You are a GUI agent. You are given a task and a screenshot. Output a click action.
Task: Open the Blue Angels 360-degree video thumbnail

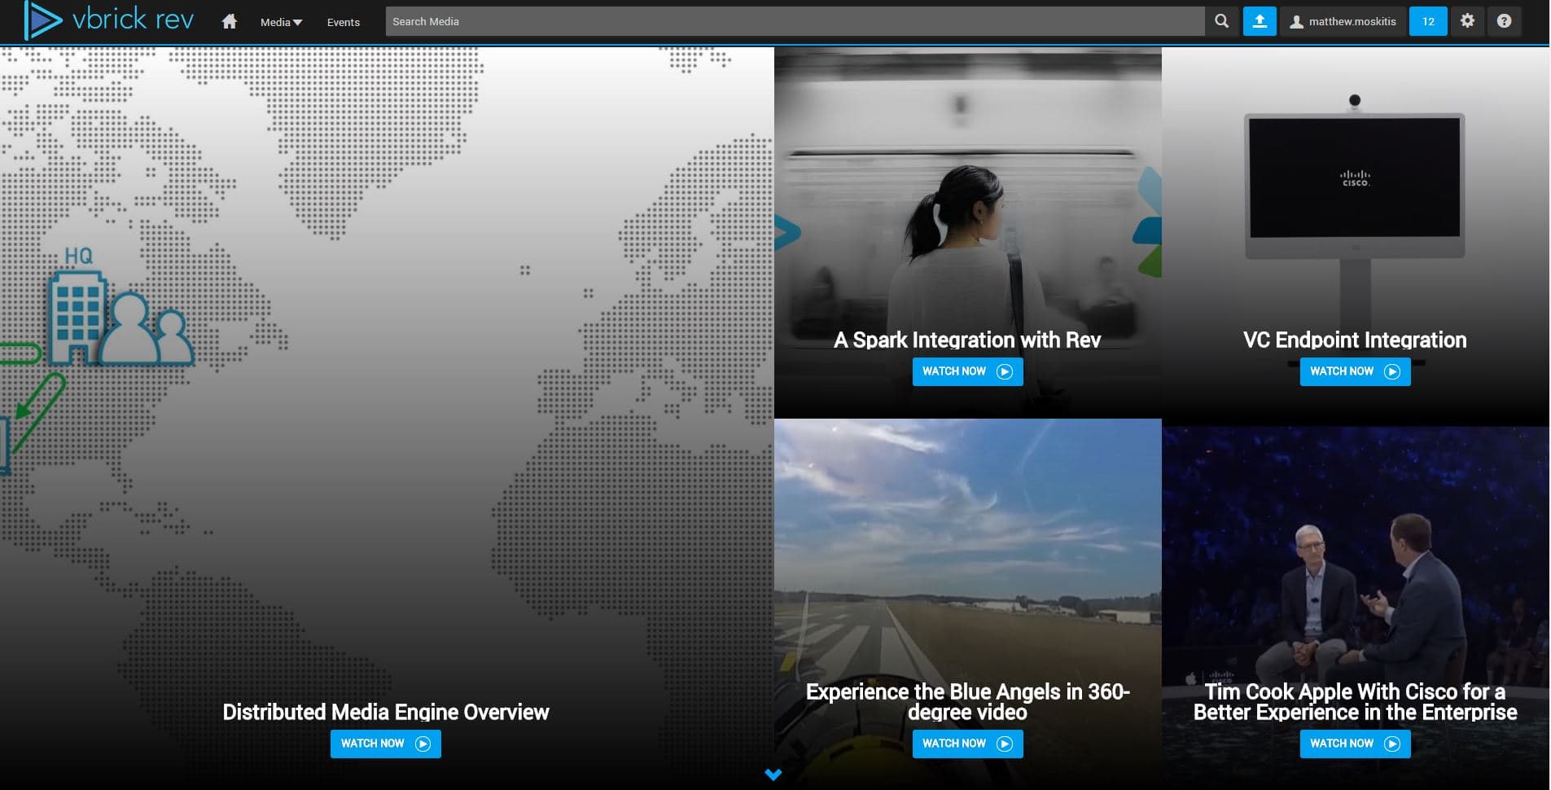(x=967, y=554)
